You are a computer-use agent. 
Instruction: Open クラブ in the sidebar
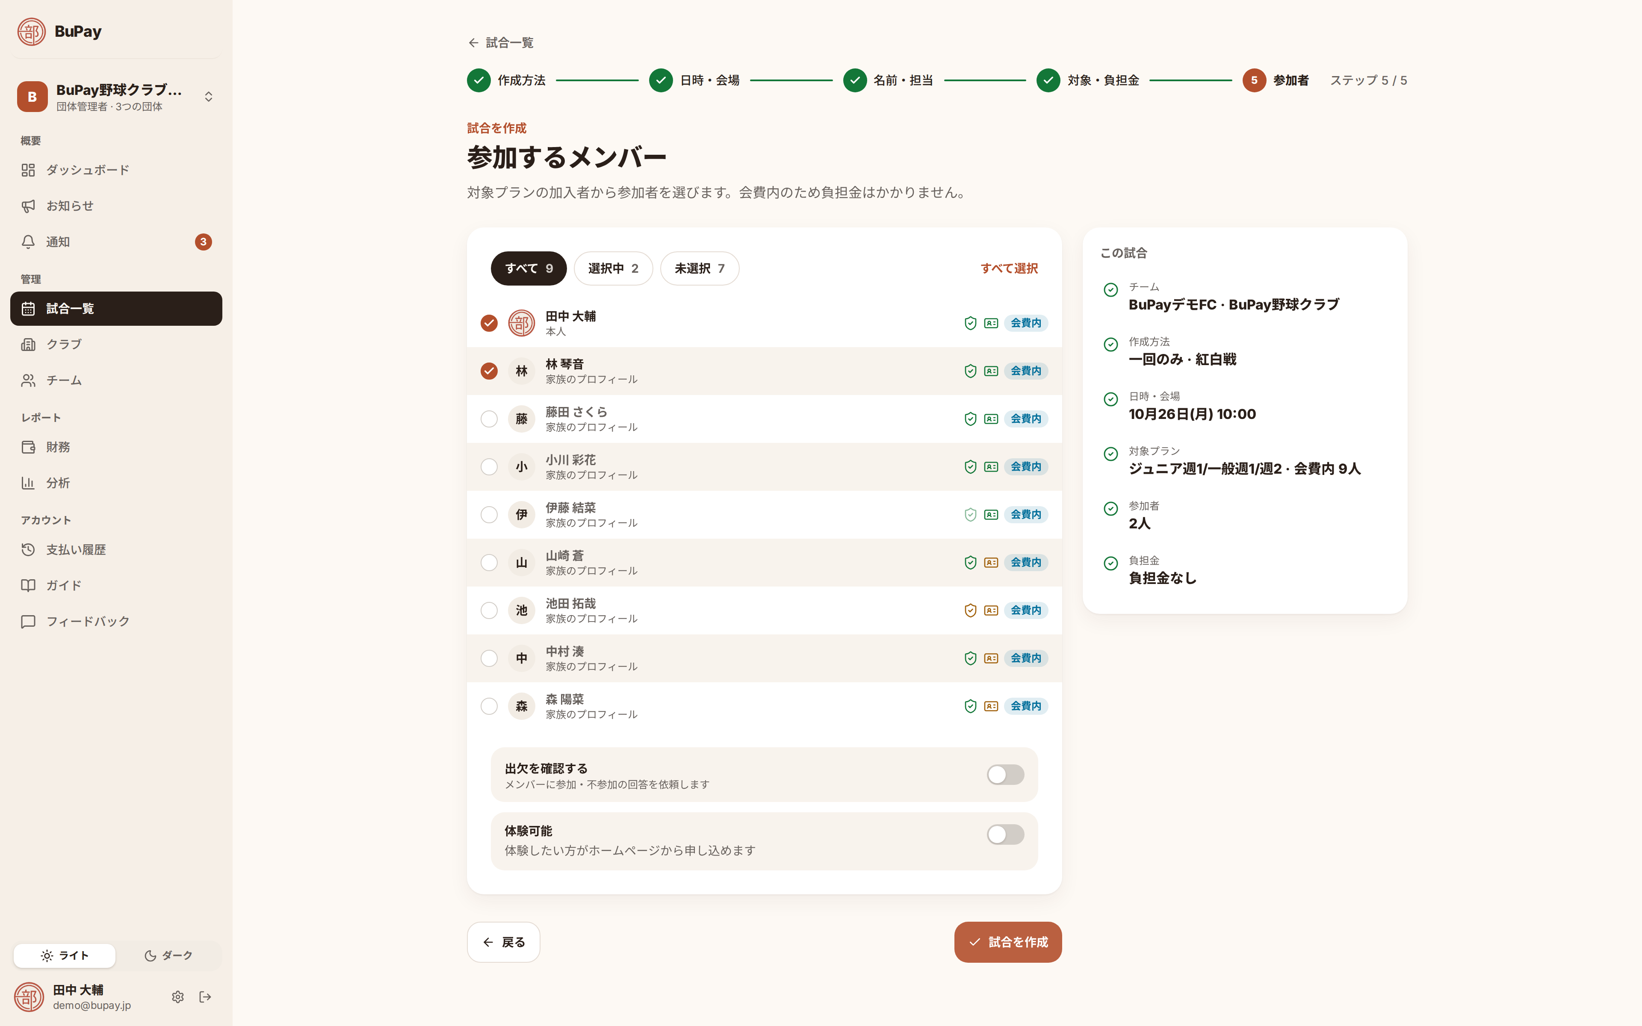(116, 344)
